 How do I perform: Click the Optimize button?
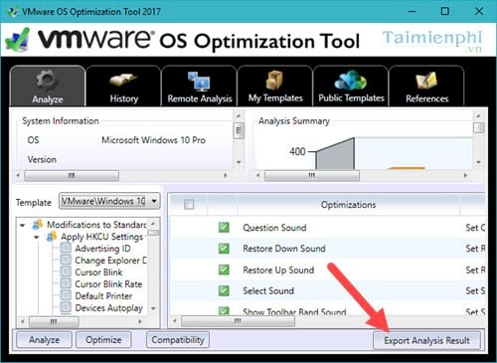103,340
